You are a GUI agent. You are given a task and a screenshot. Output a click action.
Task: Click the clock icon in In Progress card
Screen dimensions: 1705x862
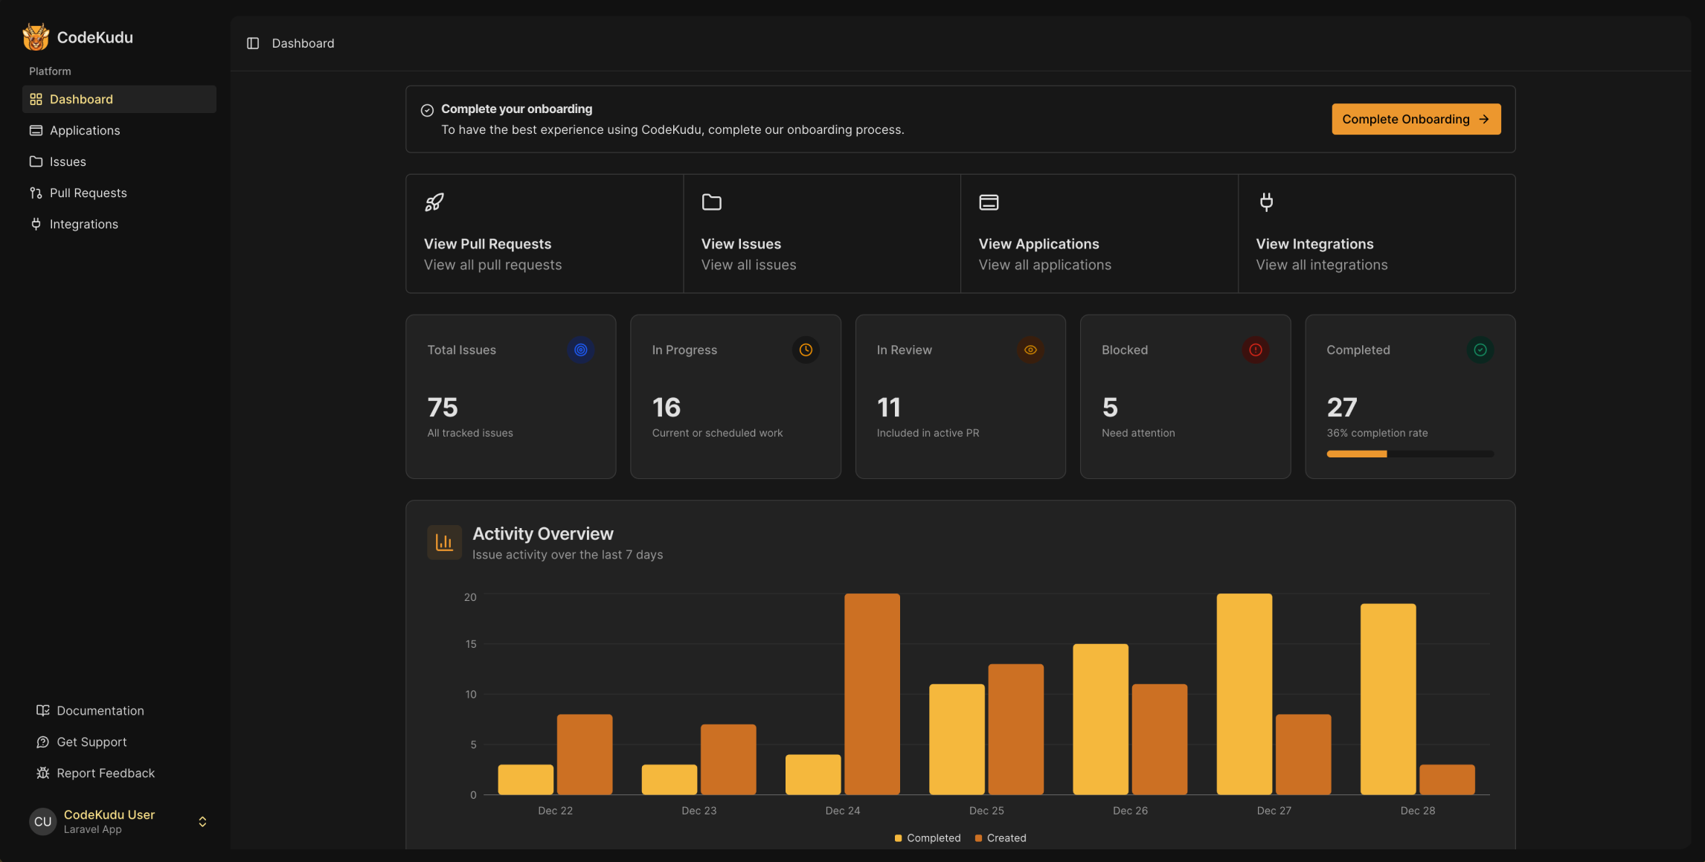pyautogui.click(x=806, y=350)
